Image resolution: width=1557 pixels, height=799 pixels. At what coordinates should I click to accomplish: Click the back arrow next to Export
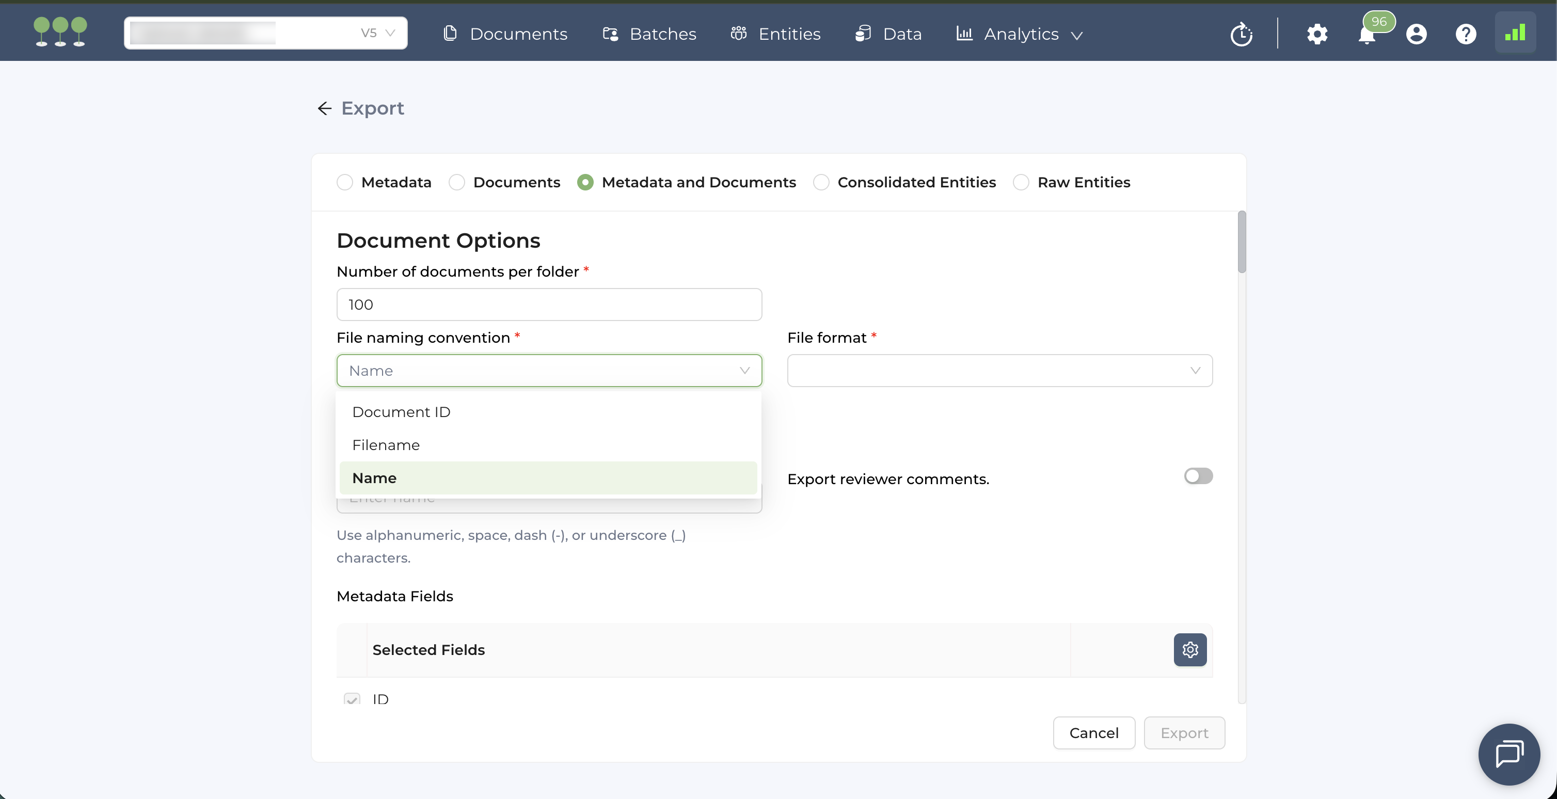point(325,108)
